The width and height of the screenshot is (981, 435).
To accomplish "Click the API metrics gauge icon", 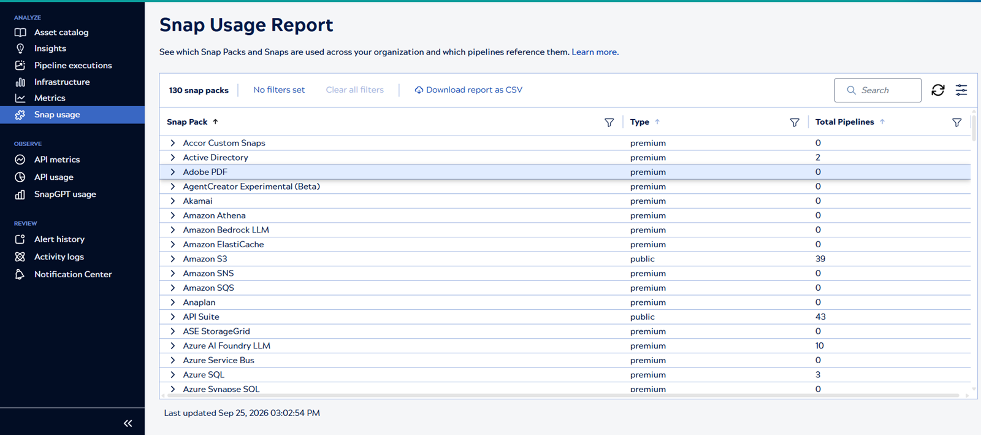I will (x=20, y=160).
